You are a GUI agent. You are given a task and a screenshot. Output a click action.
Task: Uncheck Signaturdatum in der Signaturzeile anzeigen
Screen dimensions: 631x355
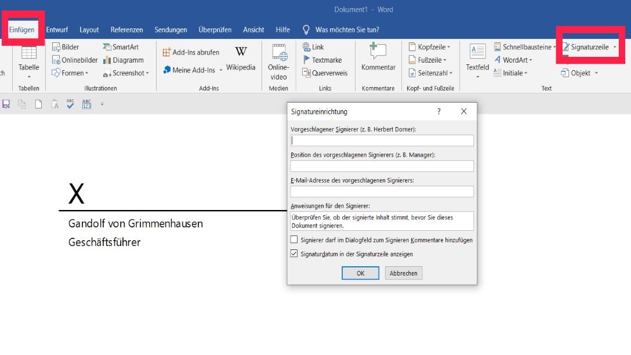[x=294, y=253]
